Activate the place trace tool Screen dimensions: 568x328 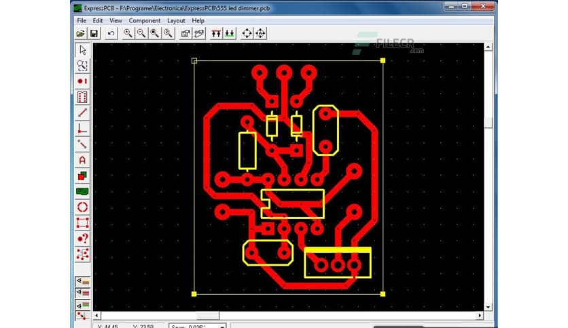coord(82,112)
